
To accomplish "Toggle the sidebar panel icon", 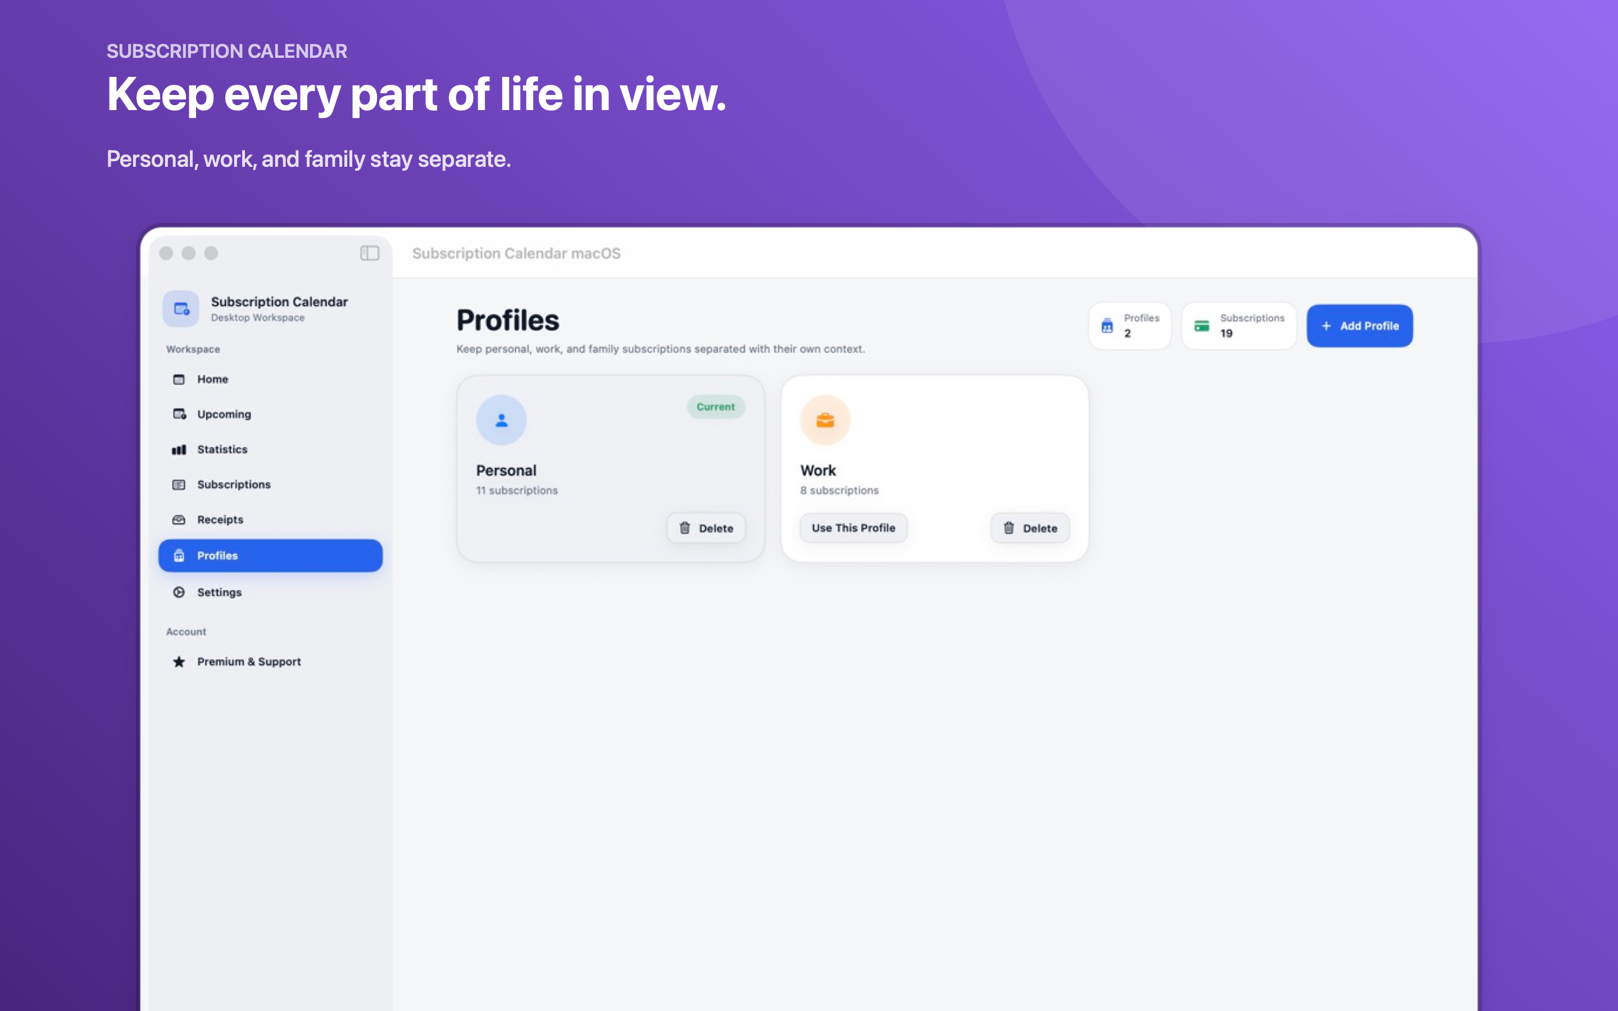I will (x=370, y=253).
